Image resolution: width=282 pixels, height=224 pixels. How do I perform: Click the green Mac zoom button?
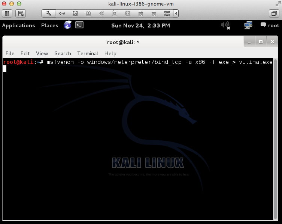(x=19, y=4)
